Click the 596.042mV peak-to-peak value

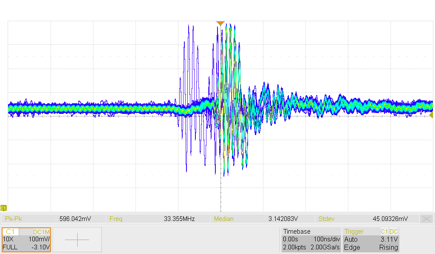(75, 219)
